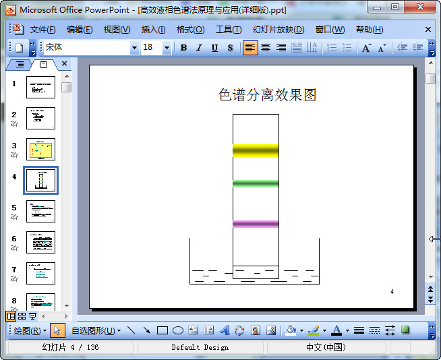The image size is (441, 360).
Task: Apply Fill Color bucket
Action: (291, 330)
